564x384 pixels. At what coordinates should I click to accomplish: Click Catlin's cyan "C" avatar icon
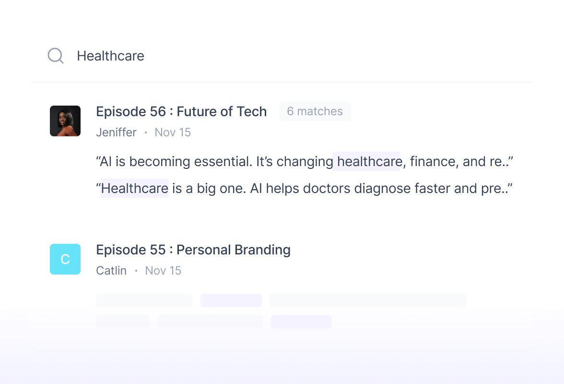pyautogui.click(x=65, y=259)
